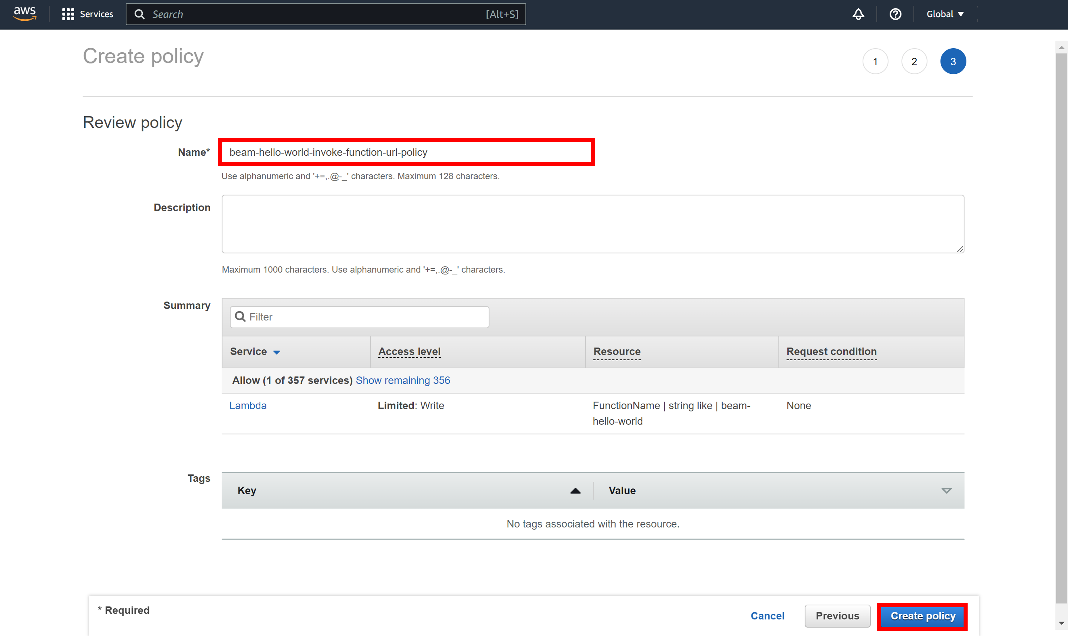Click the Create policy button
Viewport: 1068px width, 636px height.
(922, 616)
